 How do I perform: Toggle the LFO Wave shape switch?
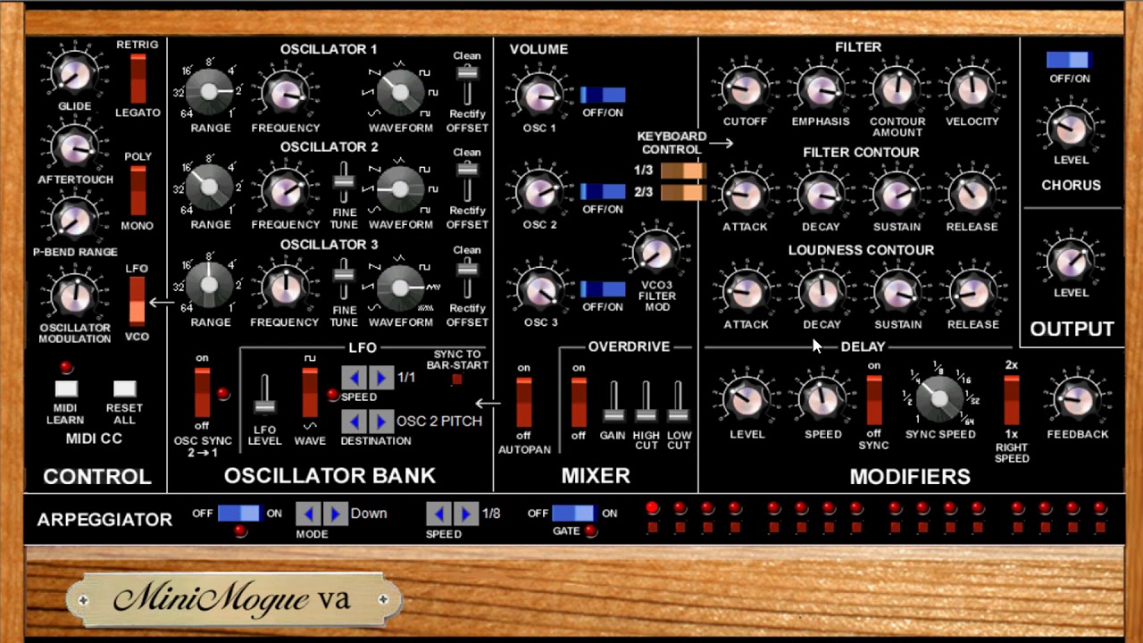click(x=310, y=393)
